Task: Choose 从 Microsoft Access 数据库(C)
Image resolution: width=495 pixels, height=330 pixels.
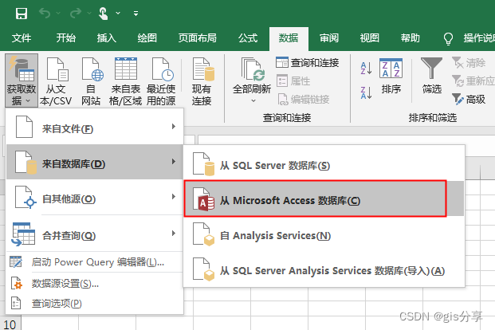Action: point(324,198)
